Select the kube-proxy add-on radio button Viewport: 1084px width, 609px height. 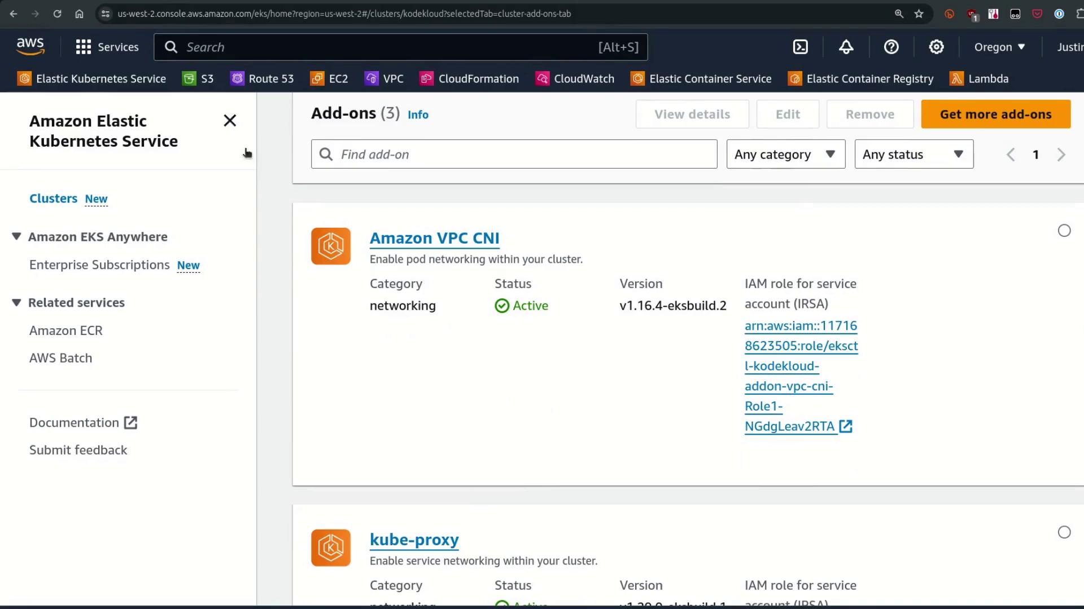pyautogui.click(x=1064, y=532)
